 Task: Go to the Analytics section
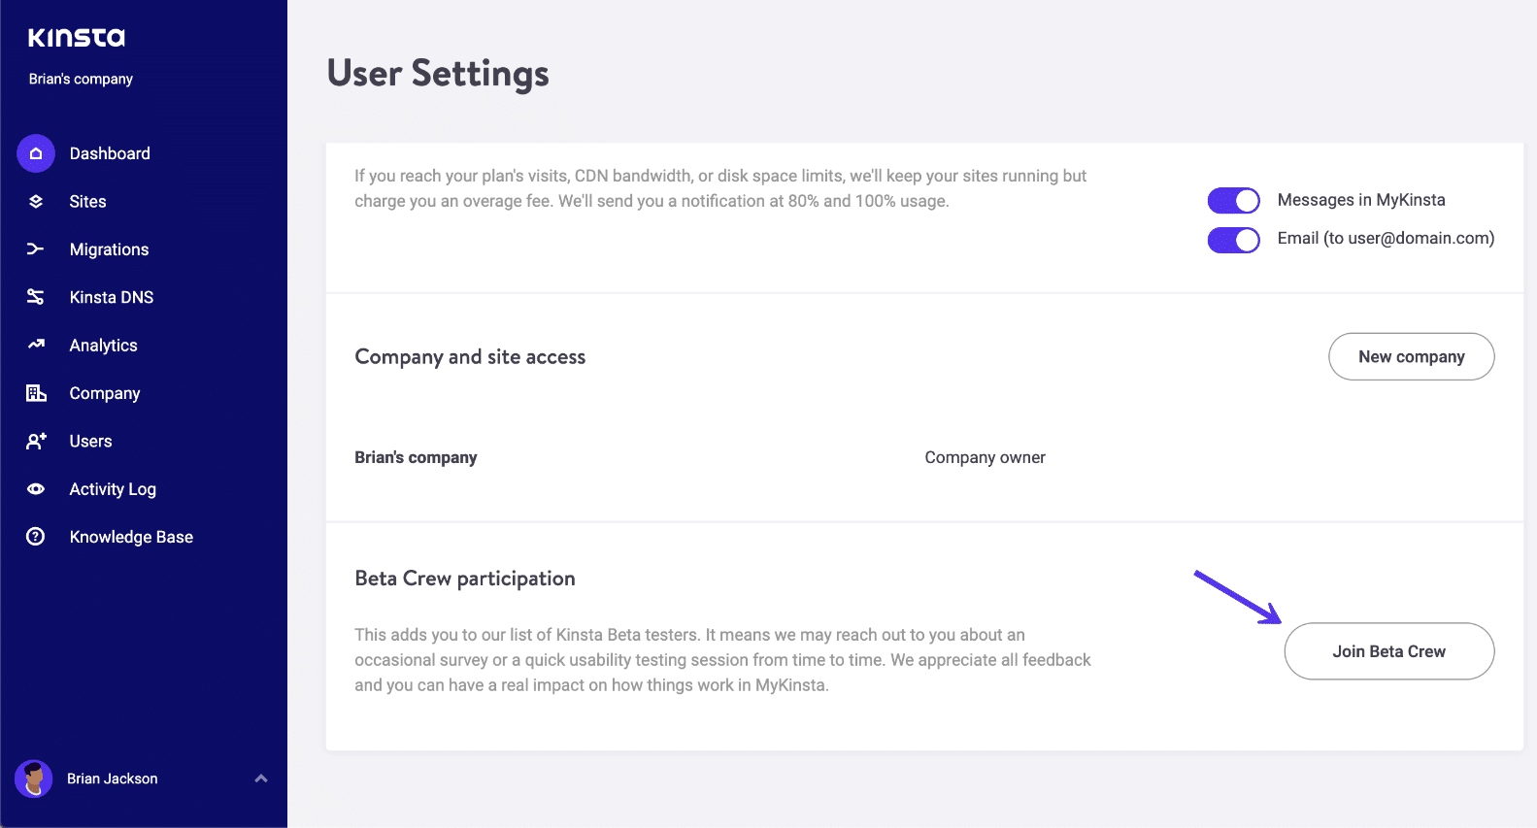(x=103, y=346)
